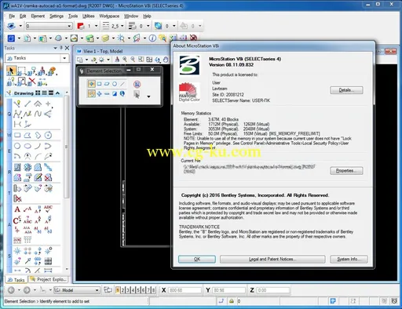This screenshot has height=309, width=402.
Task: Select Block mode in Element Selection
Action: click(x=99, y=84)
